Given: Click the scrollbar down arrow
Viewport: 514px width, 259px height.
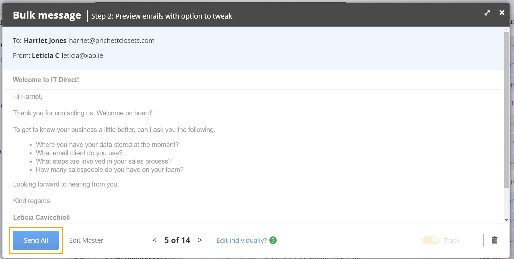Looking at the screenshot, I should pyautogui.click(x=507, y=220).
